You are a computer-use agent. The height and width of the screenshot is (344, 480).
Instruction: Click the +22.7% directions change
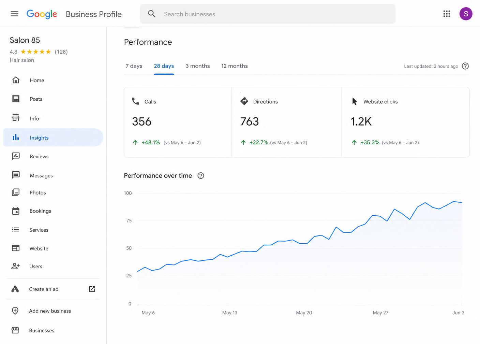point(258,142)
